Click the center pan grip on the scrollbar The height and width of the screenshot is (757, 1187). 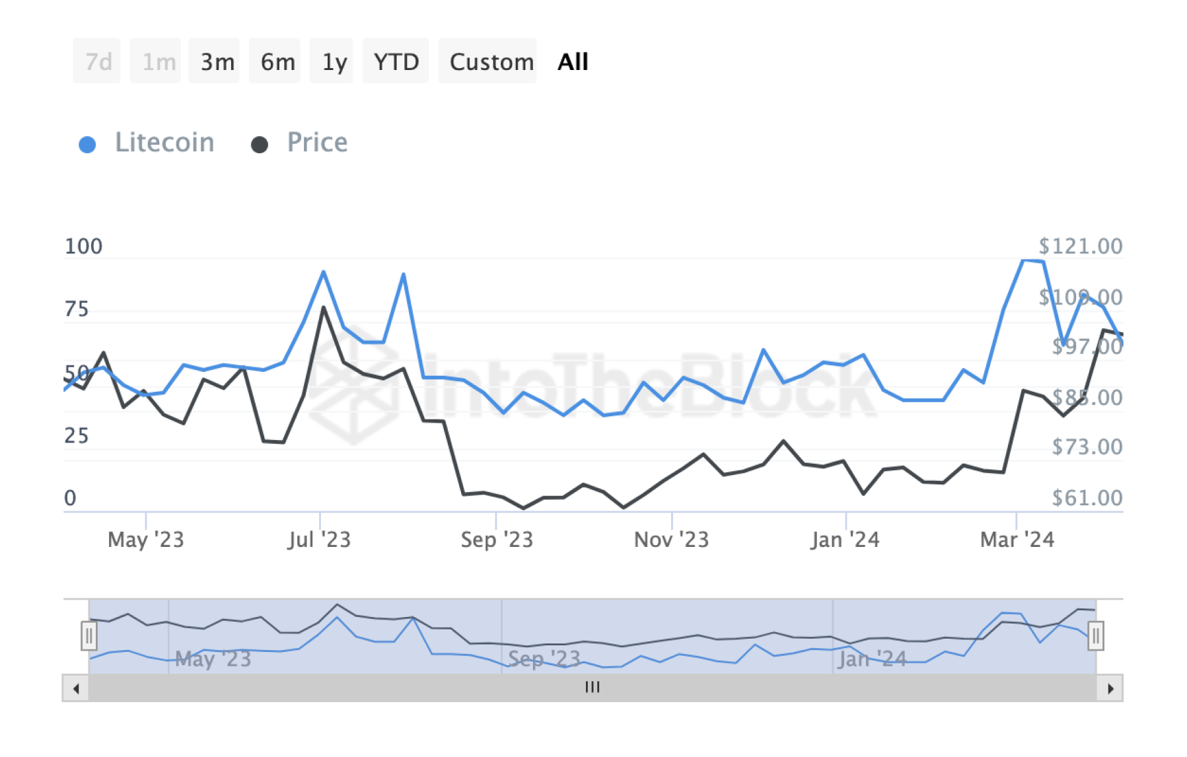593,687
